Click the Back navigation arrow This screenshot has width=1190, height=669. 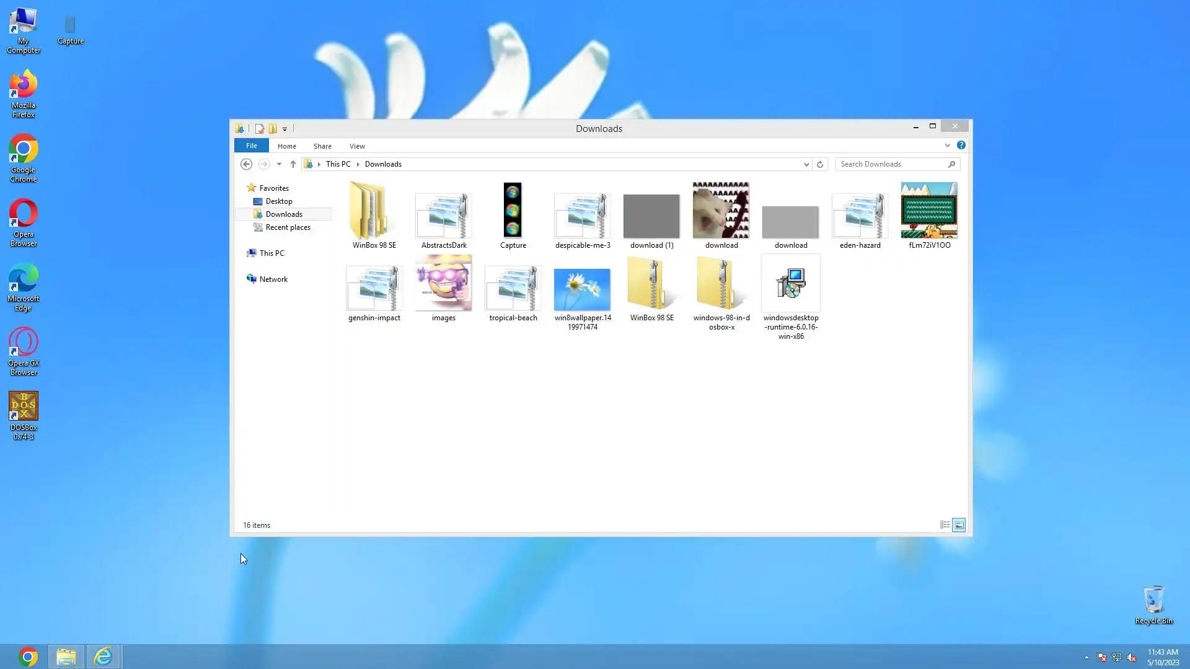[246, 164]
